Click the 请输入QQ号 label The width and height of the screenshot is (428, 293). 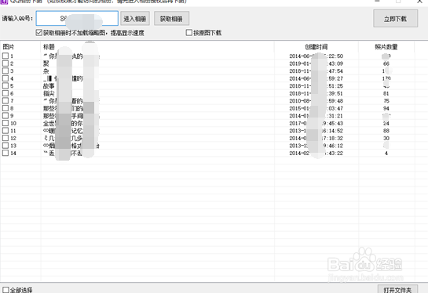point(17,19)
